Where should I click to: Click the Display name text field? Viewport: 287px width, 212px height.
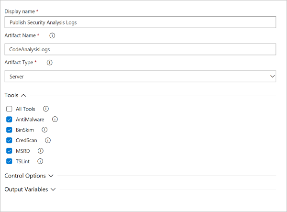140,22
